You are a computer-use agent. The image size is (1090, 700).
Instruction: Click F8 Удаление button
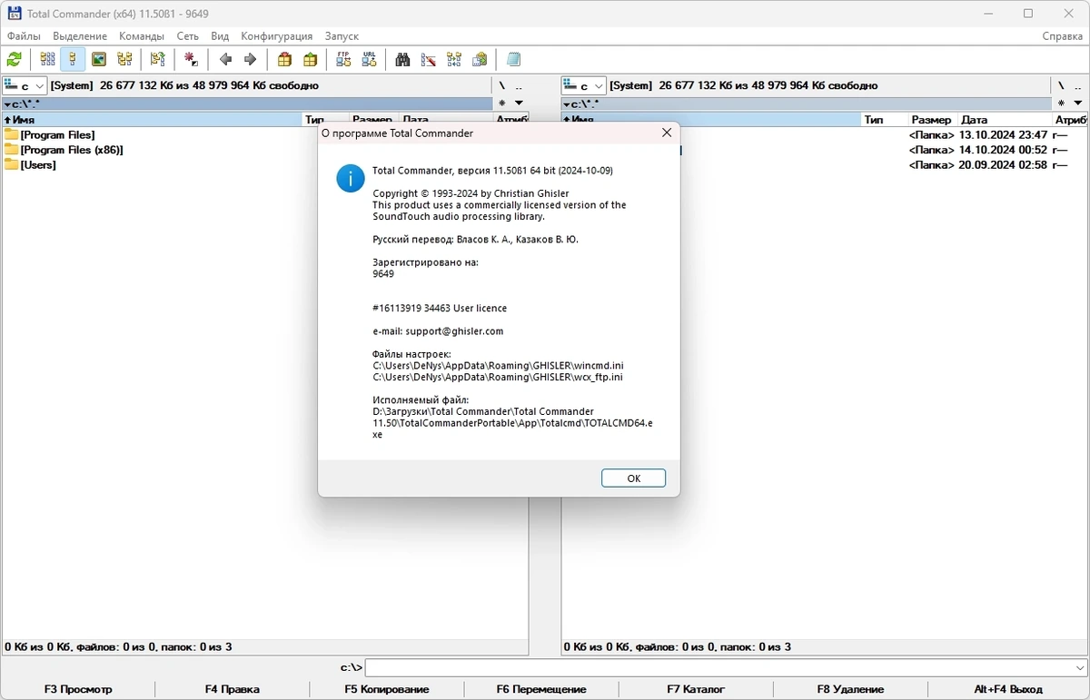coord(850,689)
